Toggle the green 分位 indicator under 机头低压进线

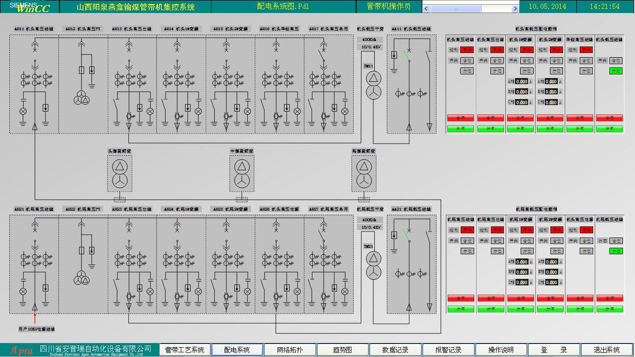[615, 71]
